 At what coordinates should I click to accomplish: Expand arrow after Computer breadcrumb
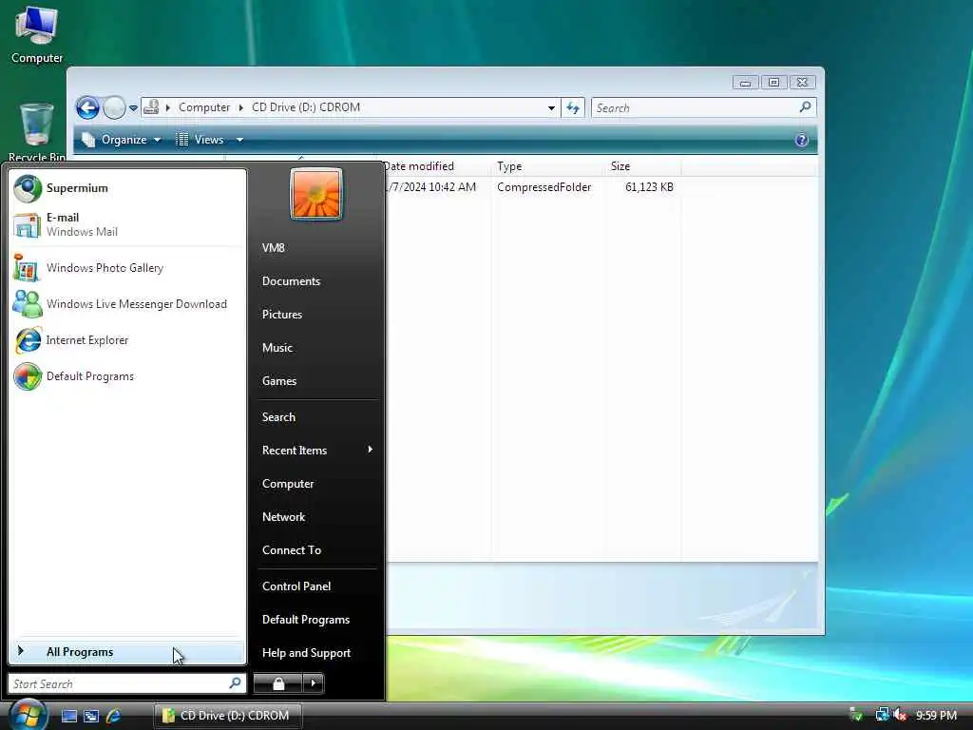pos(240,107)
